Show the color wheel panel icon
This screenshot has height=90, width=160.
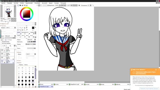tap(18, 5)
